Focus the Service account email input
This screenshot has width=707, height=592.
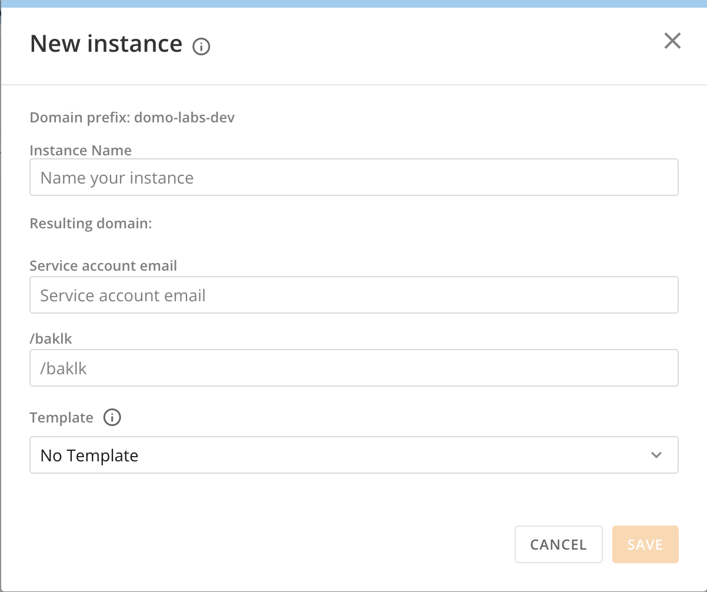pyautogui.click(x=353, y=294)
